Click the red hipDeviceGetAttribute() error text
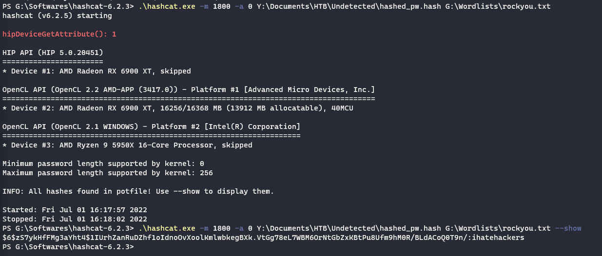 [59, 34]
